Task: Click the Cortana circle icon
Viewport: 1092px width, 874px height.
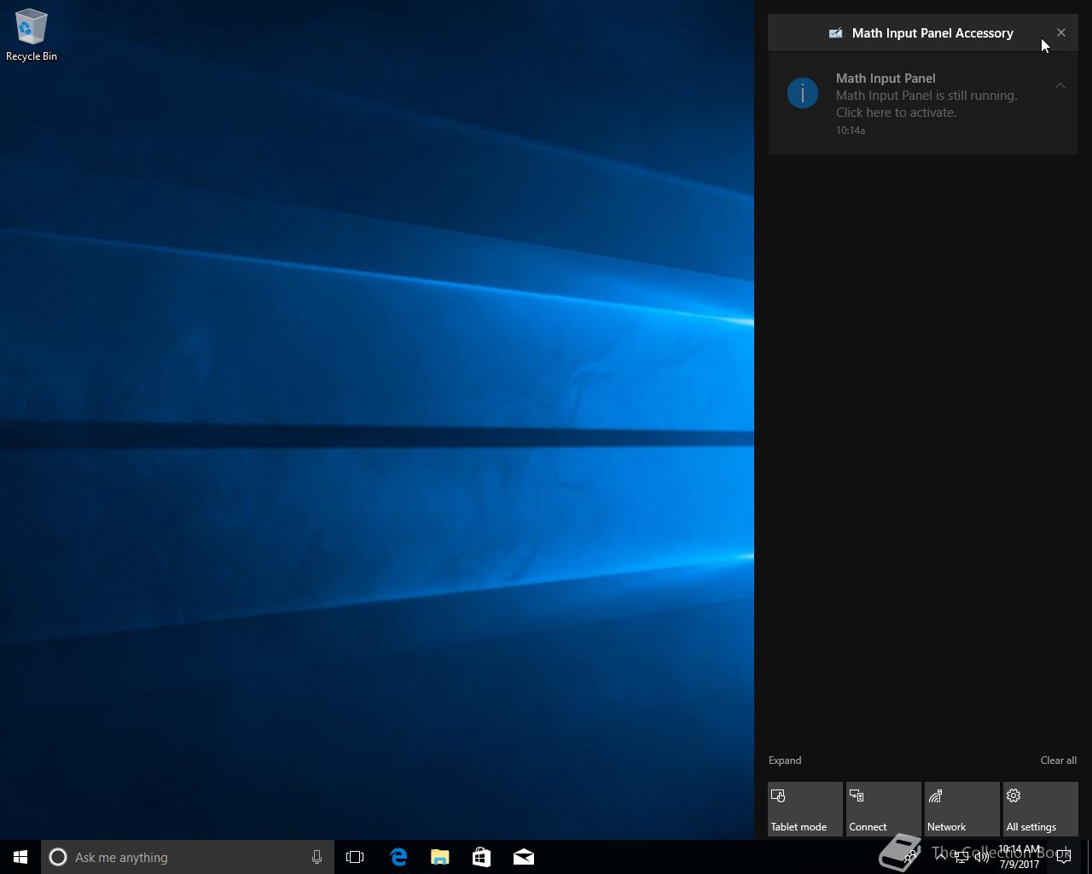Action: click(58, 857)
